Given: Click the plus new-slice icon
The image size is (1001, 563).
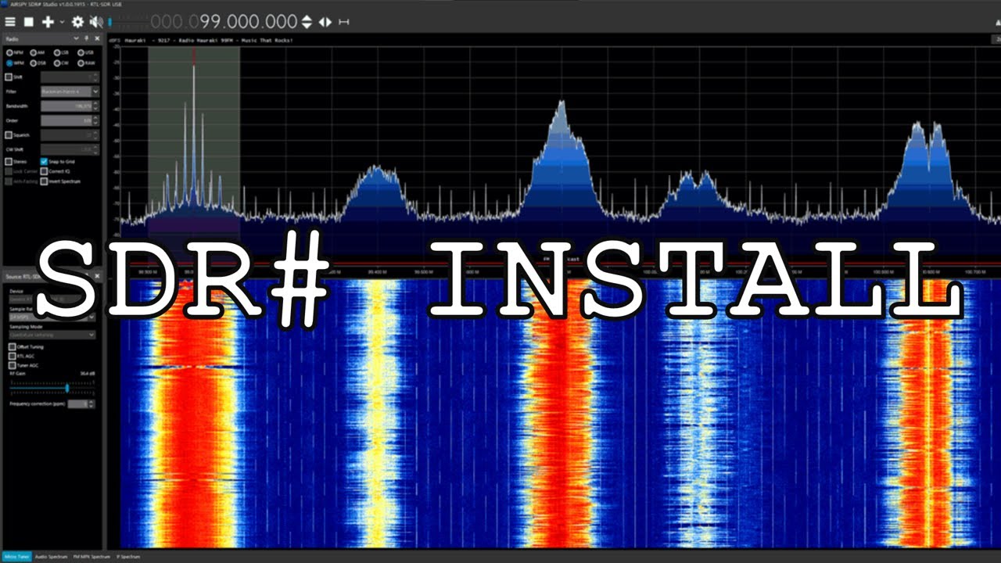Looking at the screenshot, I should [x=48, y=22].
